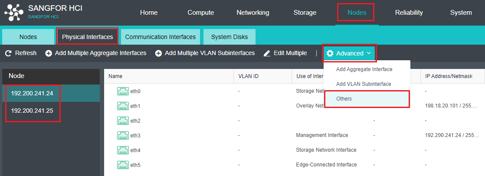Open the Storage menu
Image resolution: width=485 pixels, height=176 pixels.
pyautogui.click(x=305, y=13)
